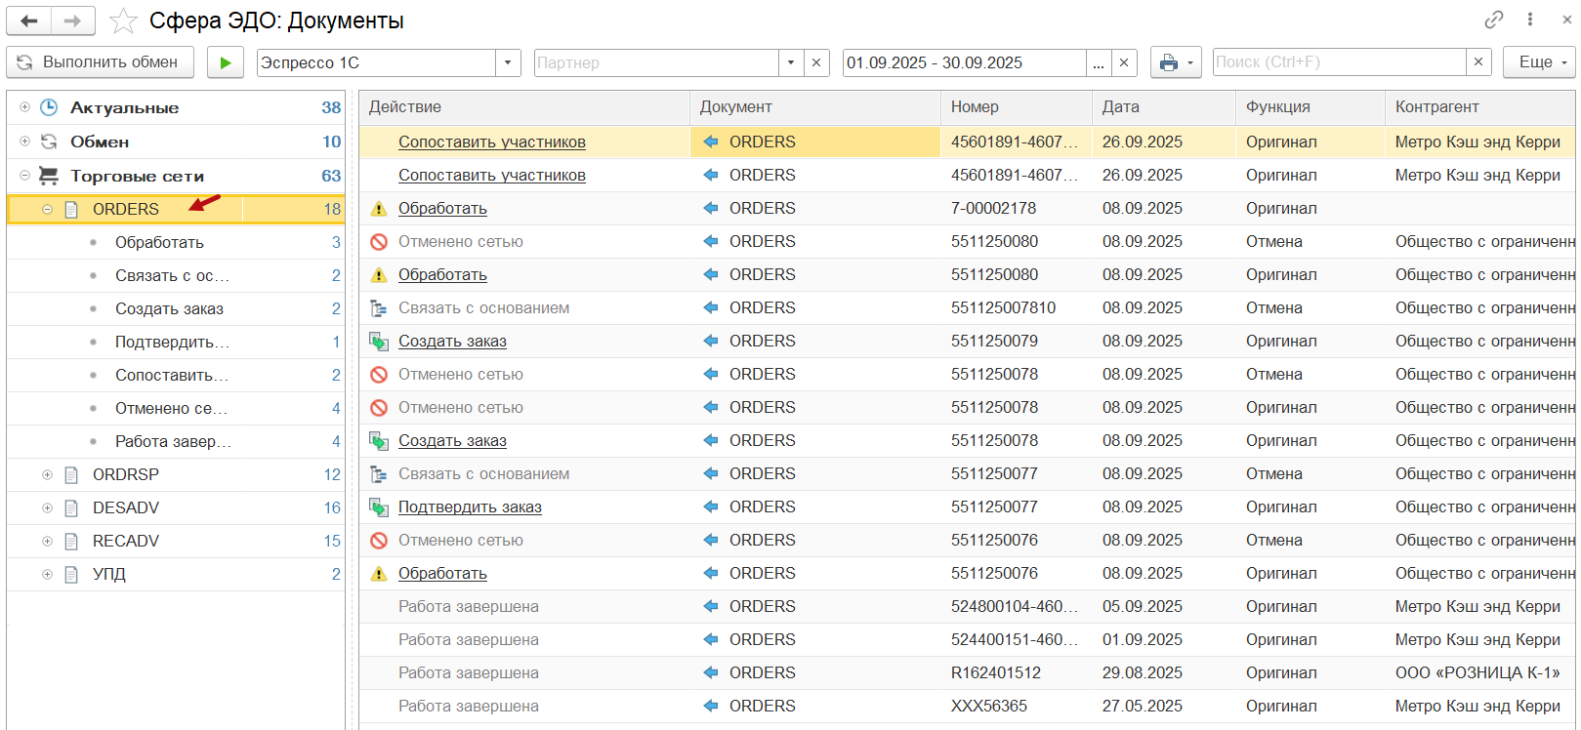Expand the ORDRSP node
1581x730 pixels.
point(47,474)
